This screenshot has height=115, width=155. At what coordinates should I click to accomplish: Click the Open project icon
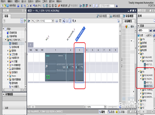[5, 6]
